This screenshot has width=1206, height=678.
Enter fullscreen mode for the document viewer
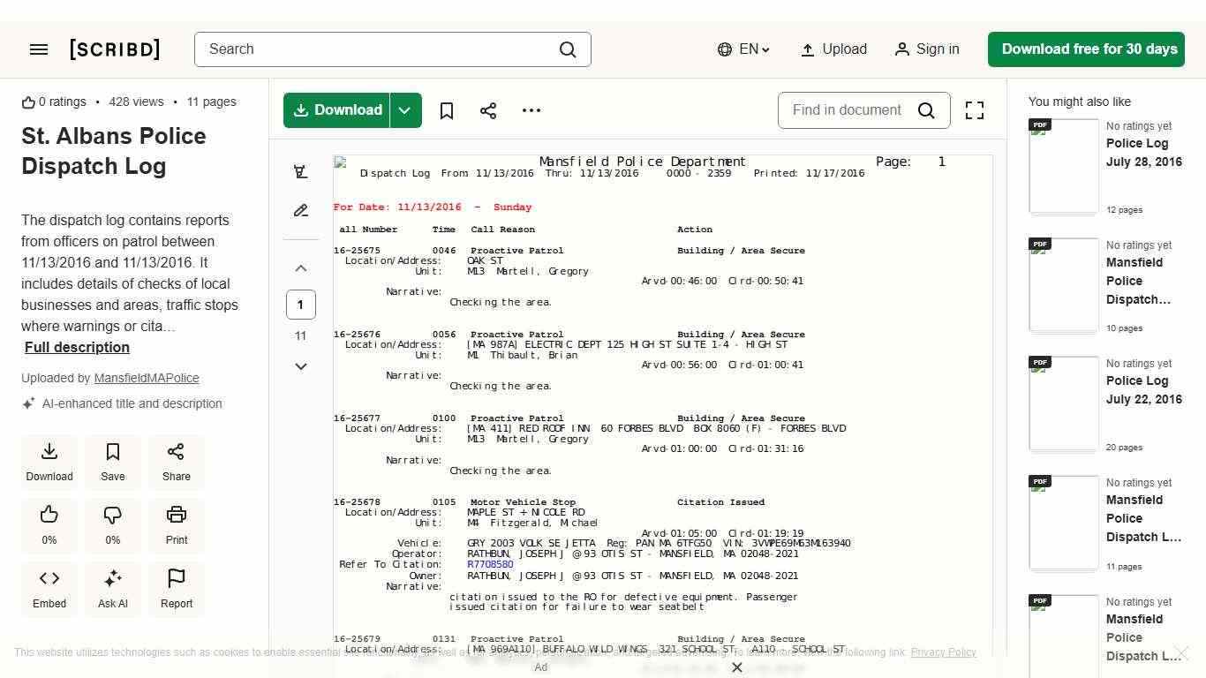pyautogui.click(x=974, y=110)
